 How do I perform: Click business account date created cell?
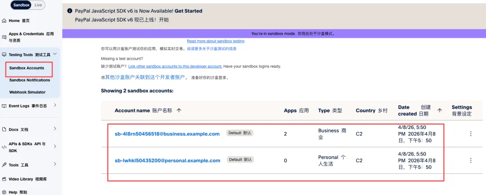417,134
